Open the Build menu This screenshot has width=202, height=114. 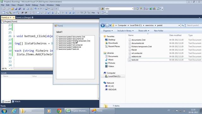click(x=28, y=5)
